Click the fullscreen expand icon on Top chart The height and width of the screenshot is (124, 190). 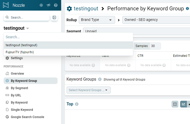(x=175, y=104)
